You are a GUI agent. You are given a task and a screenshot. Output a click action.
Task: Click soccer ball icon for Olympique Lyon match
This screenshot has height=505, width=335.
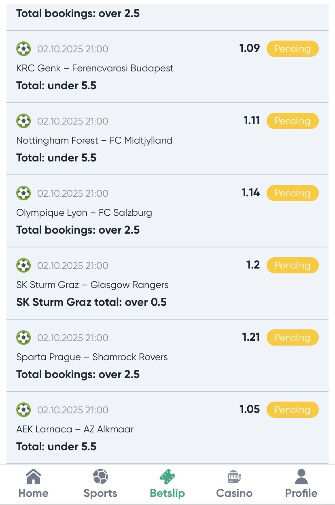(23, 193)
